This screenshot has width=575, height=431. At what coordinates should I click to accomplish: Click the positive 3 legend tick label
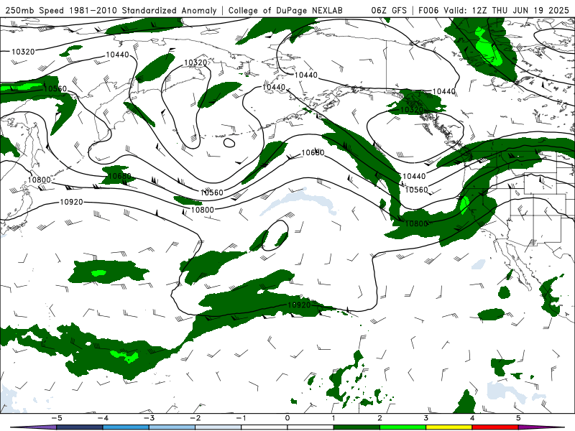[425, 418]
